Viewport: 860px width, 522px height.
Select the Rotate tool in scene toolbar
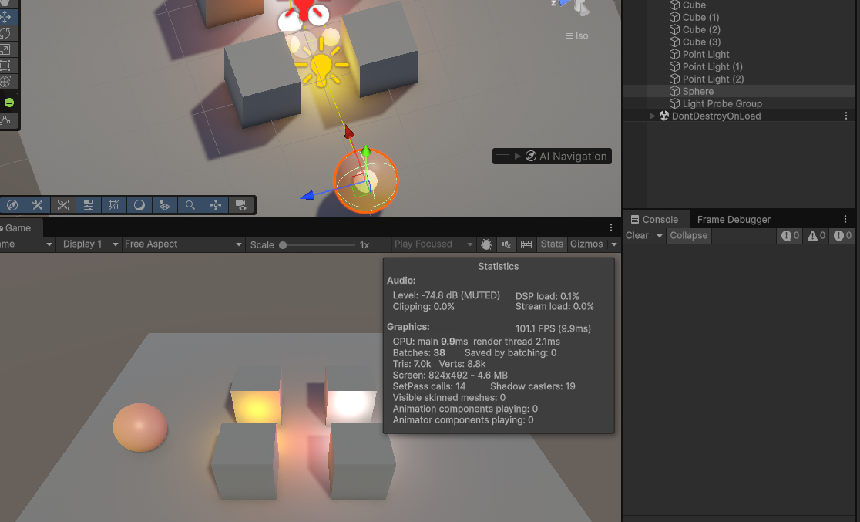click(5, 33)
